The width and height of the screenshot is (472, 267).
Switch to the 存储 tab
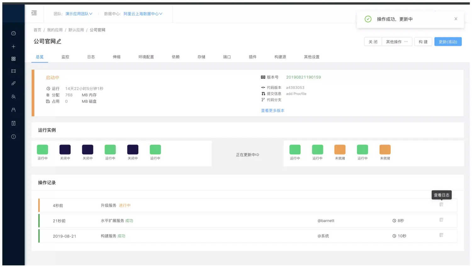201,57
